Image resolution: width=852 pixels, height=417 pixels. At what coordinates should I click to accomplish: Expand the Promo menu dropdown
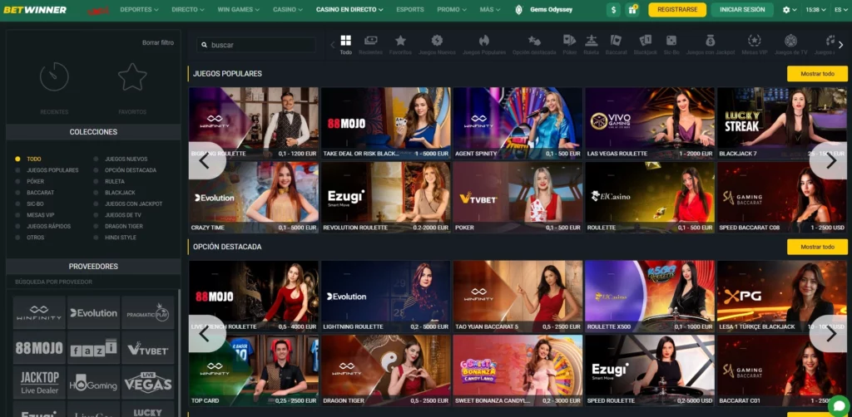click(x=452, y=10)
